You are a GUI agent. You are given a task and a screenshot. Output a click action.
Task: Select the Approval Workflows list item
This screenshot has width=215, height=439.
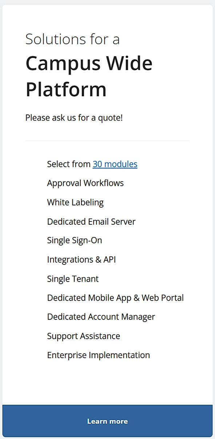tap(85, 183)
